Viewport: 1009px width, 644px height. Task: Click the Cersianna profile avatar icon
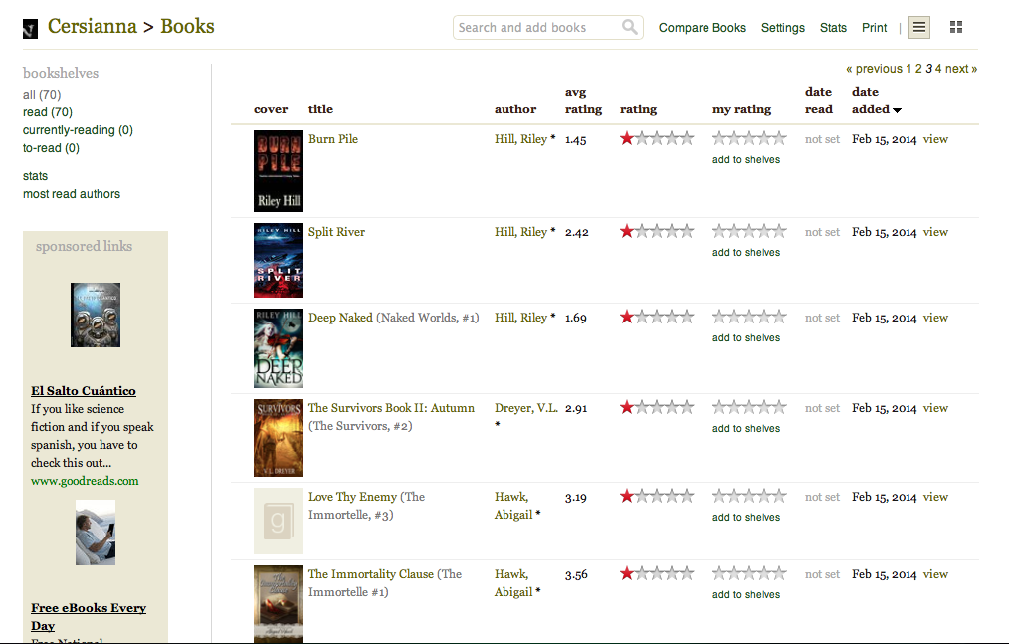(x=31, y=29)
